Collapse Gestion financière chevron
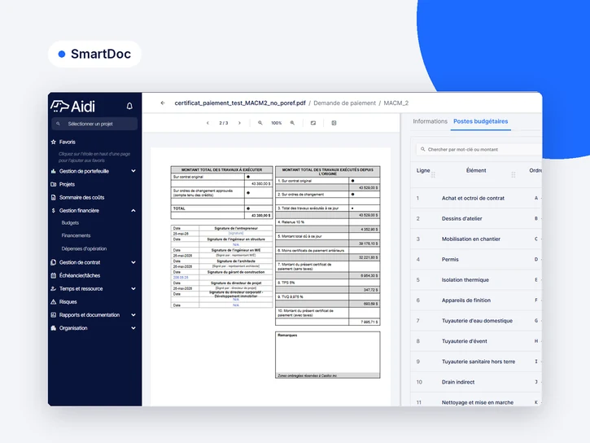The image size is (590, 443). 133,211
